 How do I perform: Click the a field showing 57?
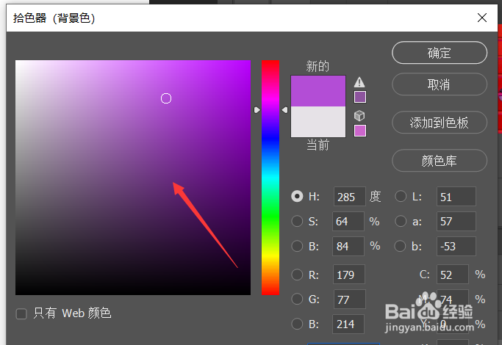pyautogui.click(x=456, y=221)
